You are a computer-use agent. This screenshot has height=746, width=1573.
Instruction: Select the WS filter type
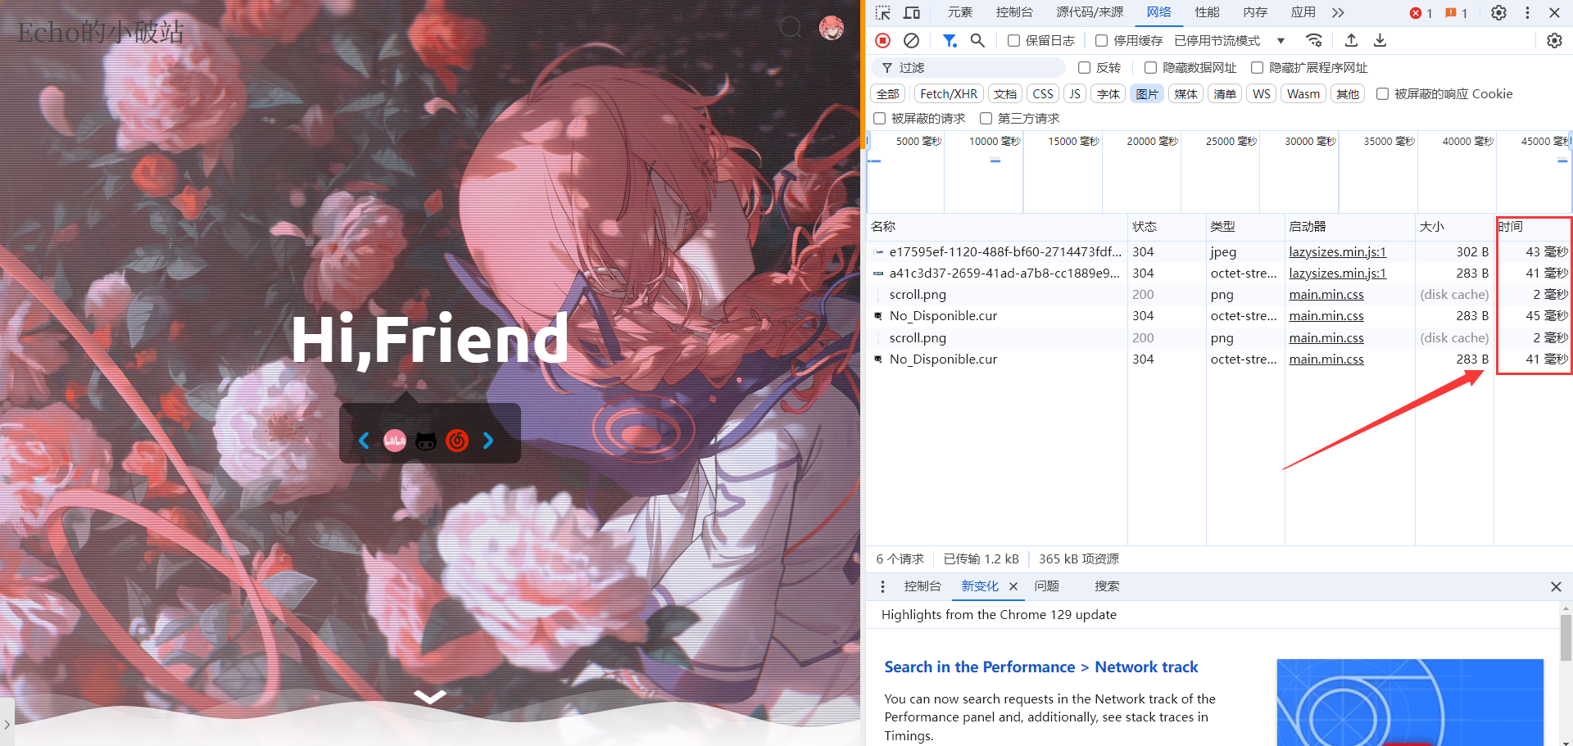click(1262, 94)
